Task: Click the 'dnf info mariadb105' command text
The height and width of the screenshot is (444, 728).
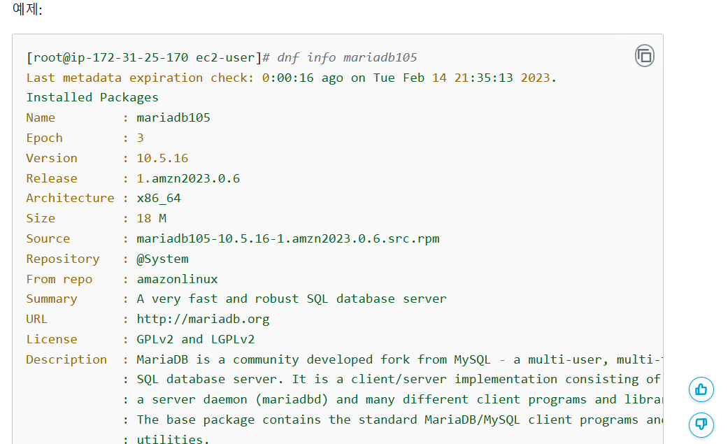Action: [x=347, y=57]
